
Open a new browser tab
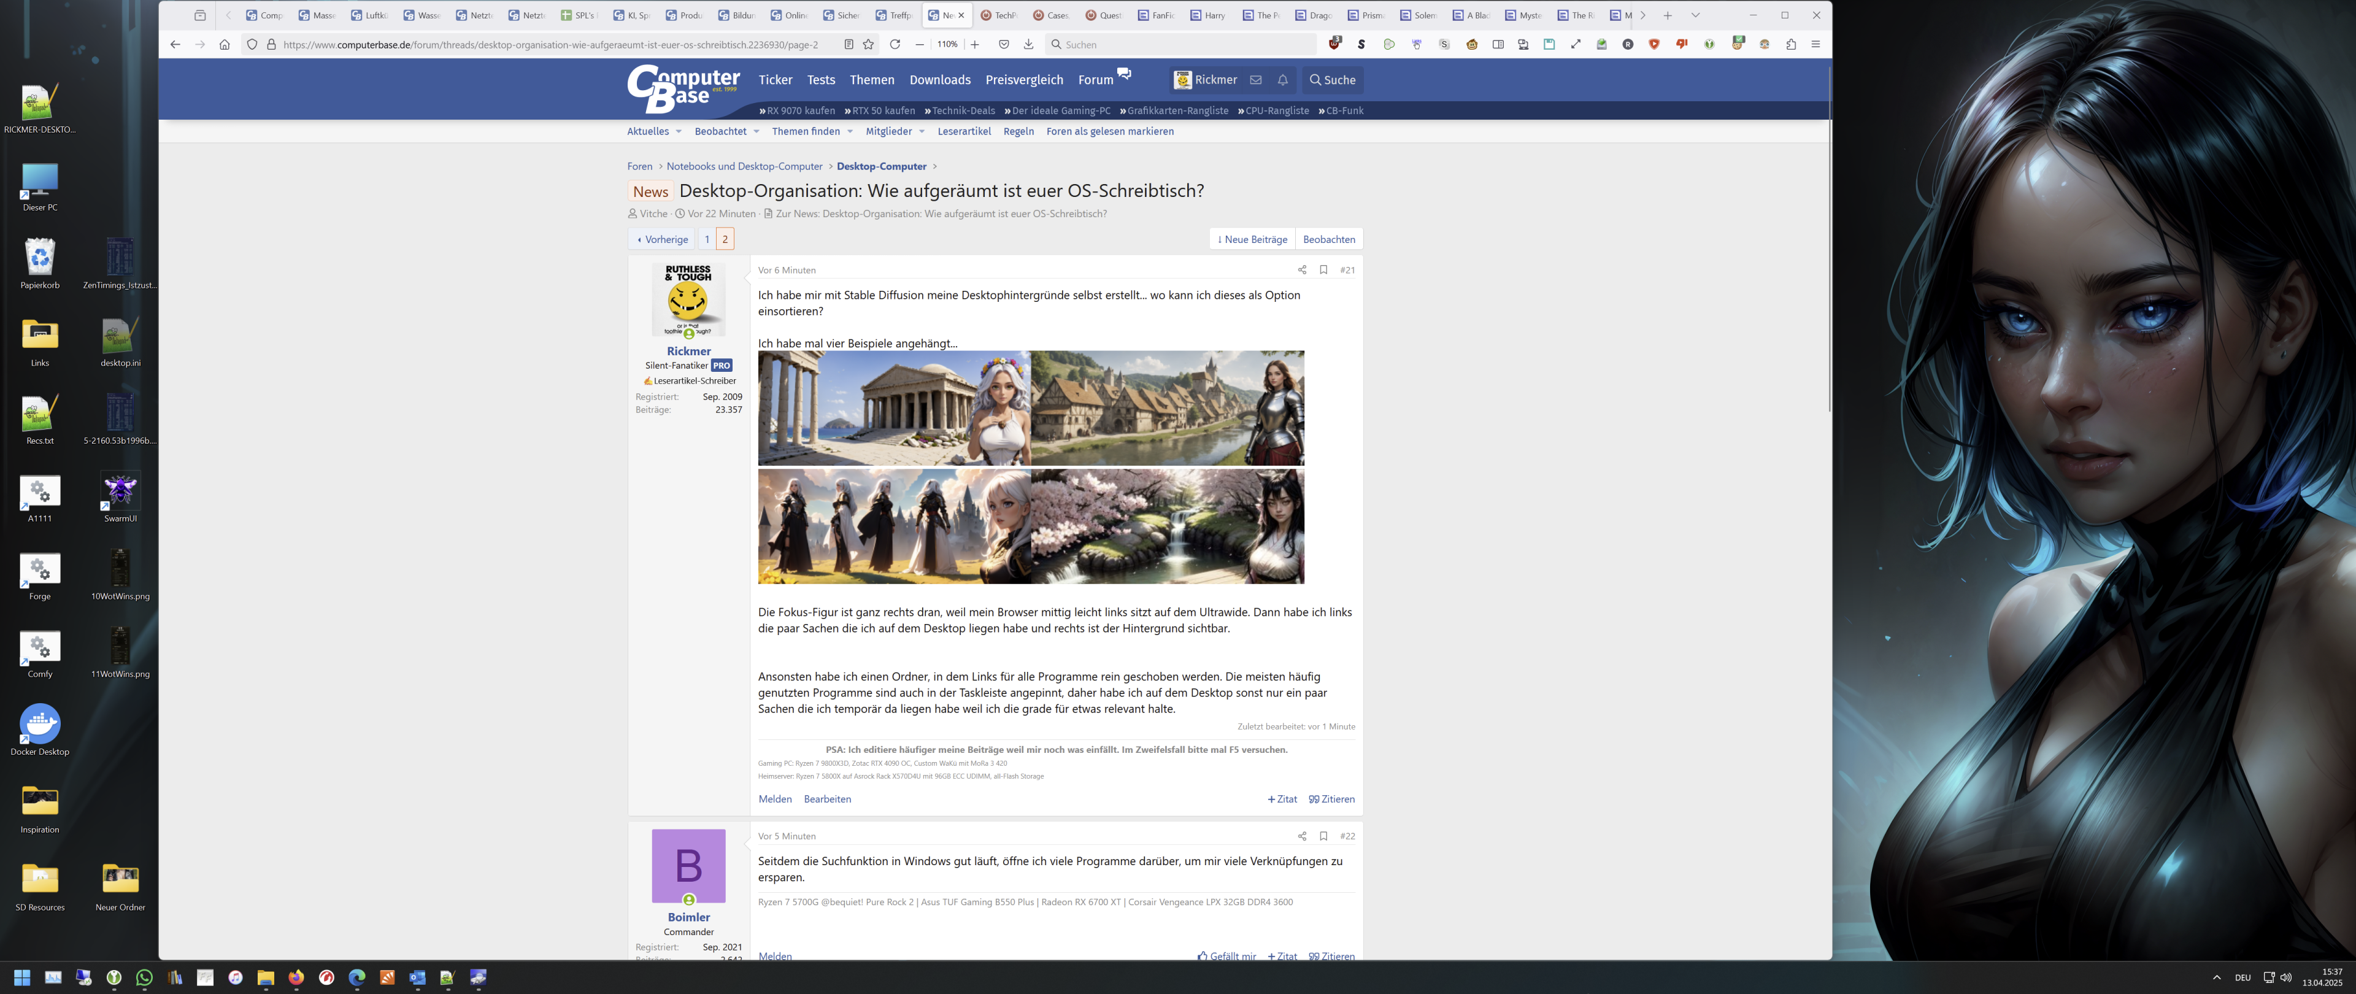coord(1668,15)
